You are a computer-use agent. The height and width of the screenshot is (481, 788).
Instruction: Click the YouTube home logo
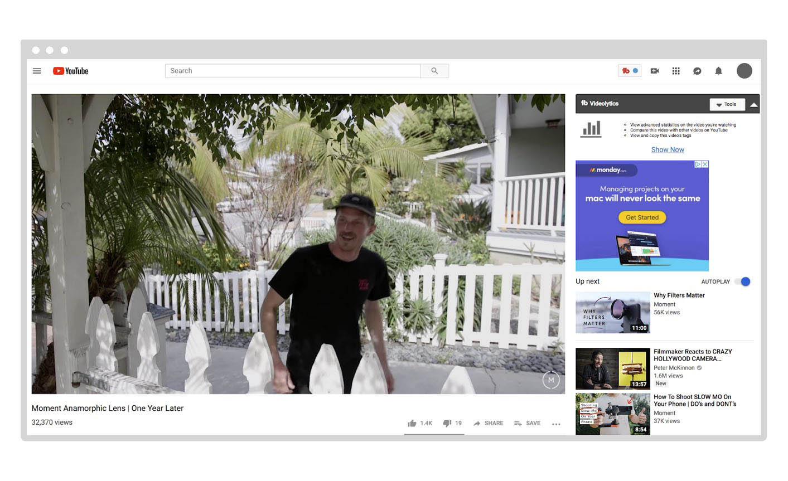[71, 71]
